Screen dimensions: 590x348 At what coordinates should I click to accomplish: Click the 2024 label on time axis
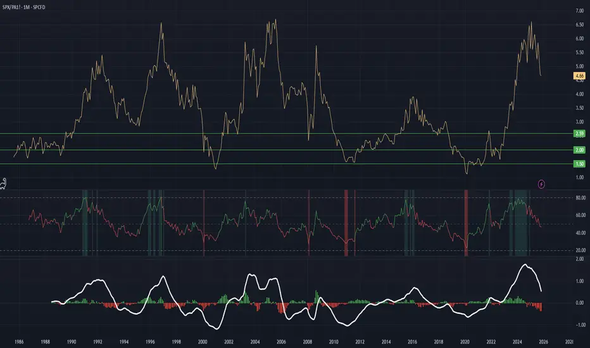(517, 342)
